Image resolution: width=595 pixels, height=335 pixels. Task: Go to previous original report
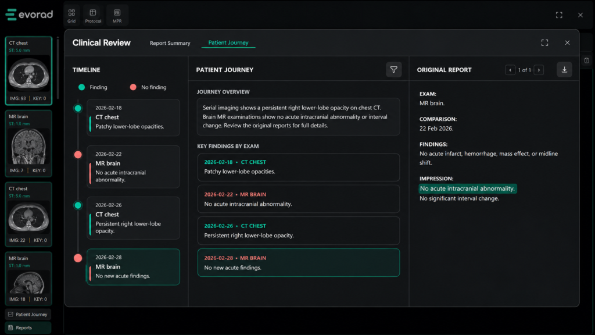pyautogui.click(x=510, y=70)
